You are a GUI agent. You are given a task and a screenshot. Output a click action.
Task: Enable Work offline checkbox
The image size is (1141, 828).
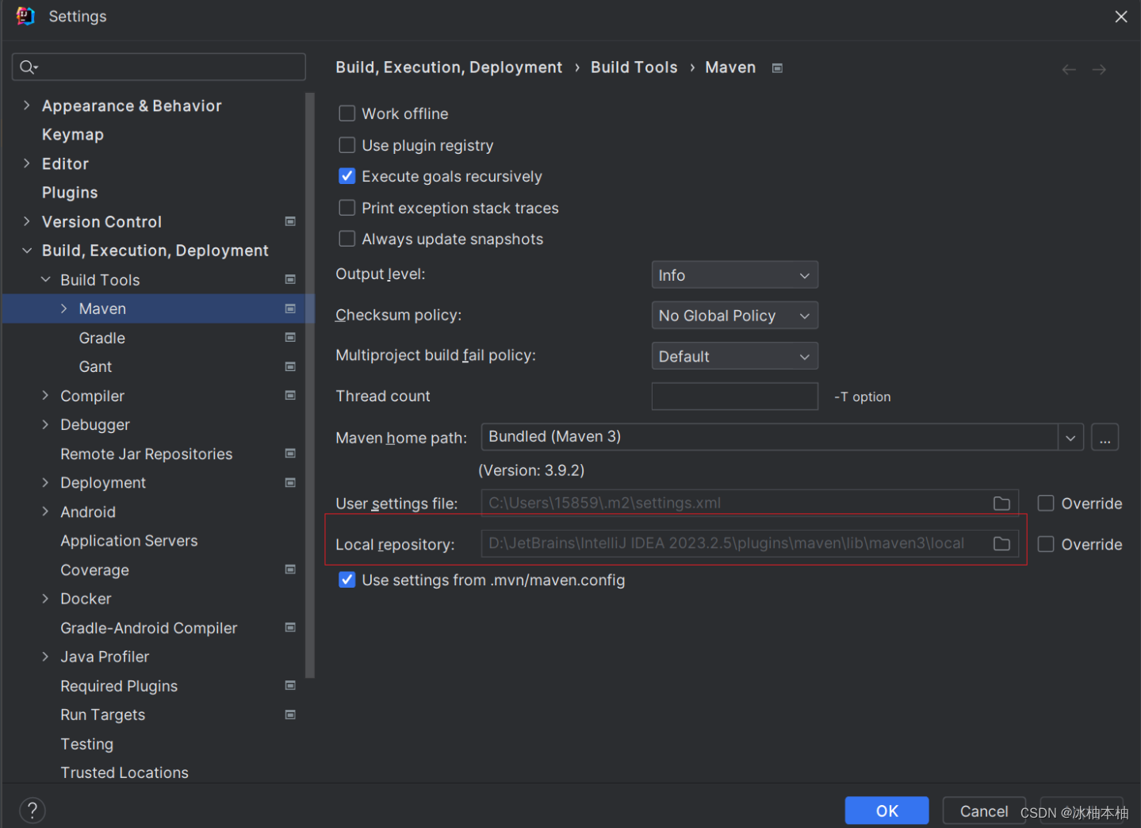click(347, 113)
